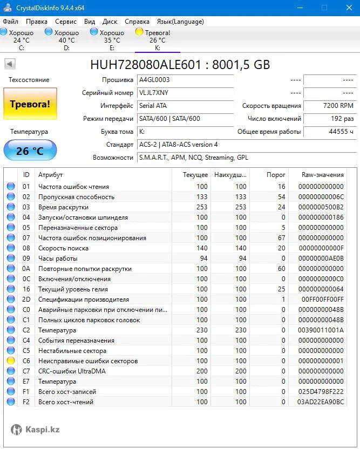The image size is (360, 449).
Task: Click the CrystalDiskInfo app icon in title bar
Action: [x=7, y=8]
